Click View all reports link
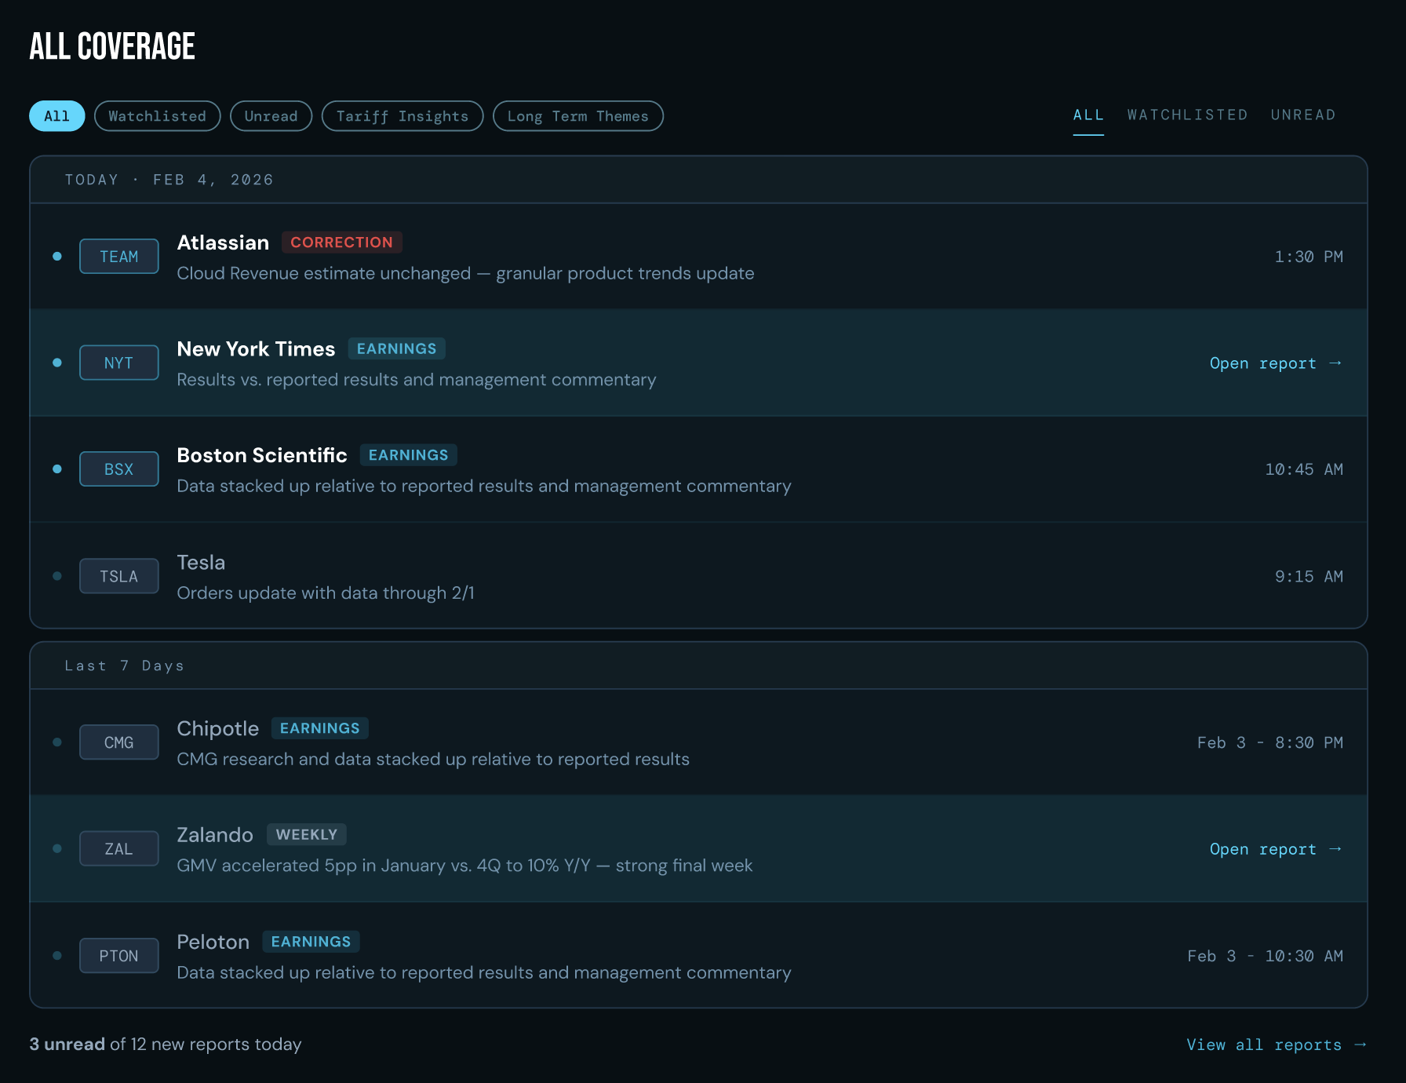Image resolution: width=1406 pixels, height=1083 pixels. tap(1277, 1045)
